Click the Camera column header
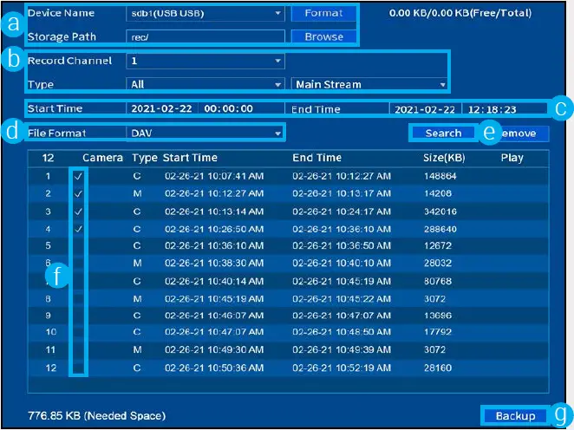The image size is (574, 430). pos(102,158)
